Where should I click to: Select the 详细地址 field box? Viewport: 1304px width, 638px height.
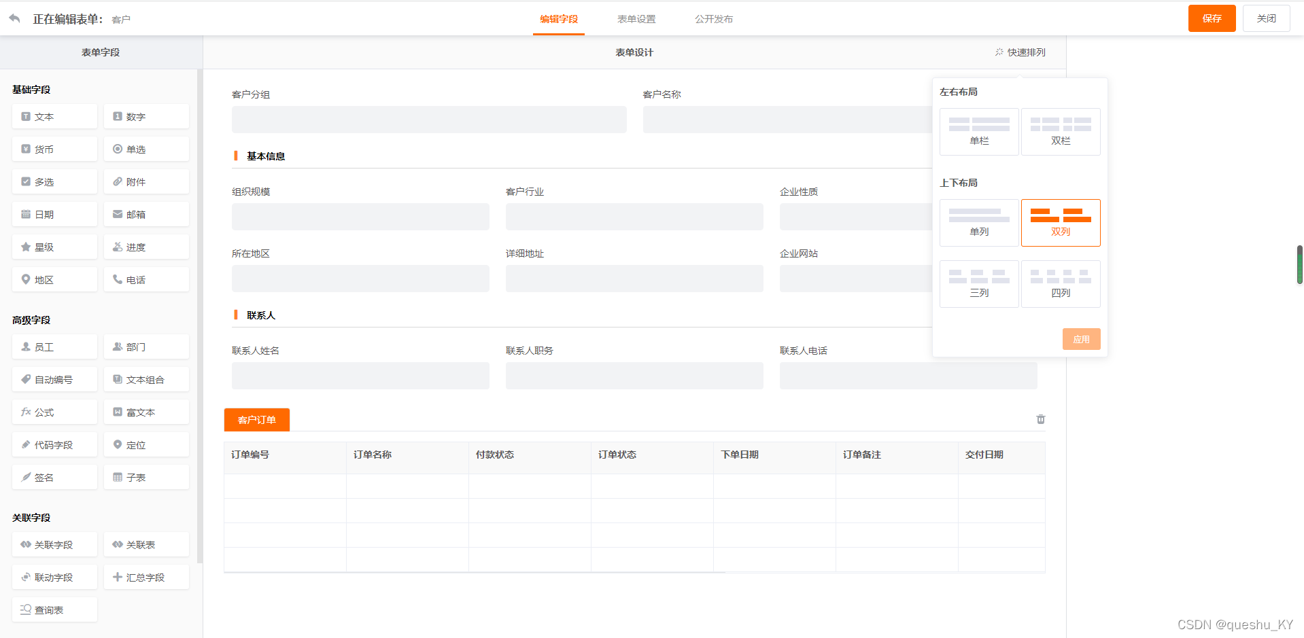(x=634, y=279)
